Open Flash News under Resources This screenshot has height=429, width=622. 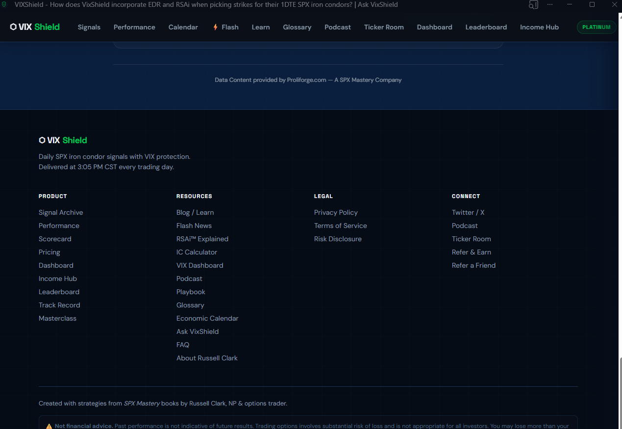click(194, 226)
